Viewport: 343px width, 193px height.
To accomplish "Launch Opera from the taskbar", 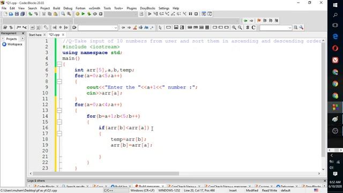I will tap(335, 48).
